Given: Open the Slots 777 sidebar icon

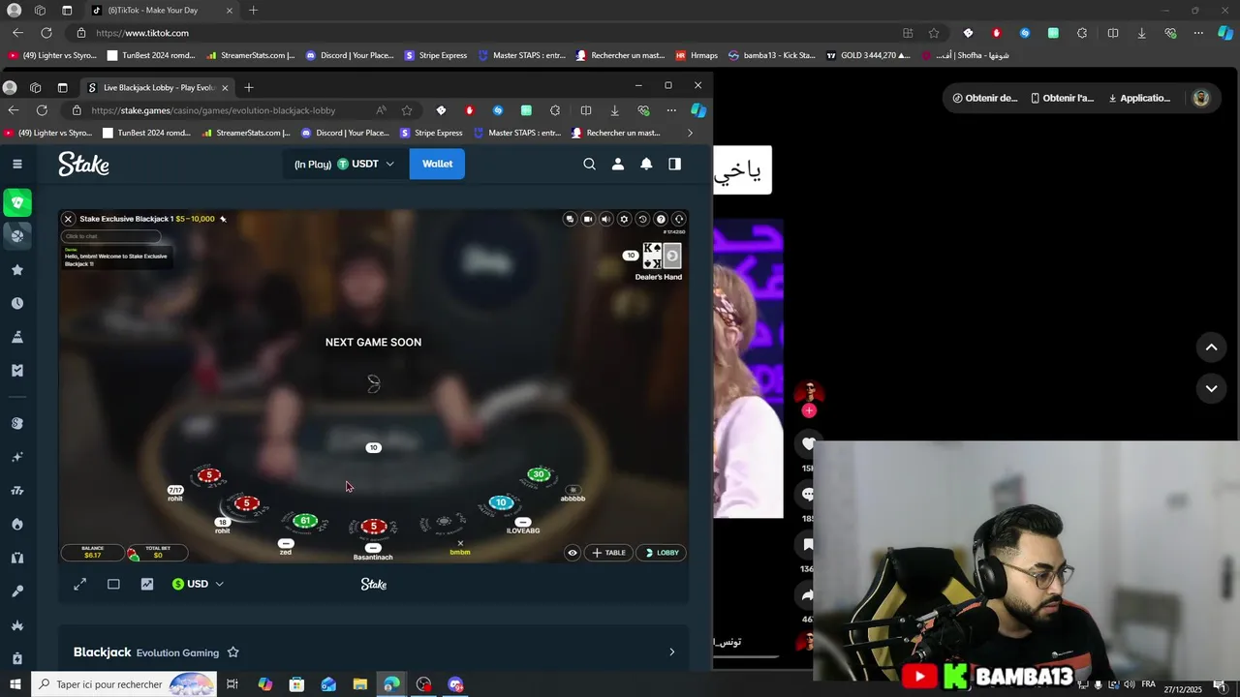Looking at the screenshot, I should (x=17, y=491).
